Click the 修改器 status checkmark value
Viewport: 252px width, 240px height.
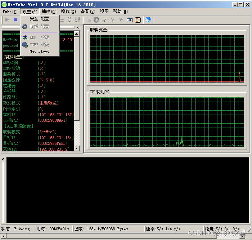[42, 97]
